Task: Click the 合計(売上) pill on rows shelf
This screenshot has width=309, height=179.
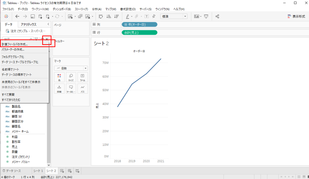Action: click(139, 33)
